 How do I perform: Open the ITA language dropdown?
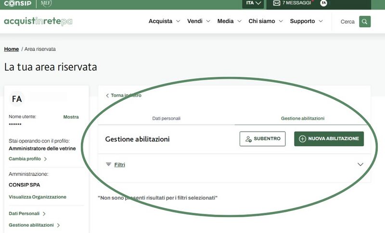point(254,3)
